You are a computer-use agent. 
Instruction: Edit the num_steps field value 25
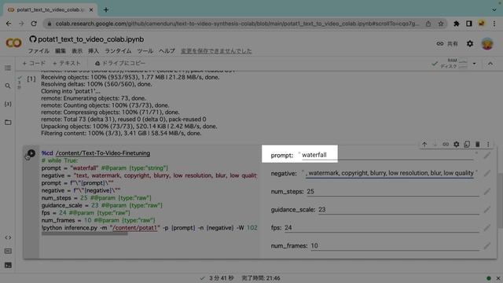[393, 192]
